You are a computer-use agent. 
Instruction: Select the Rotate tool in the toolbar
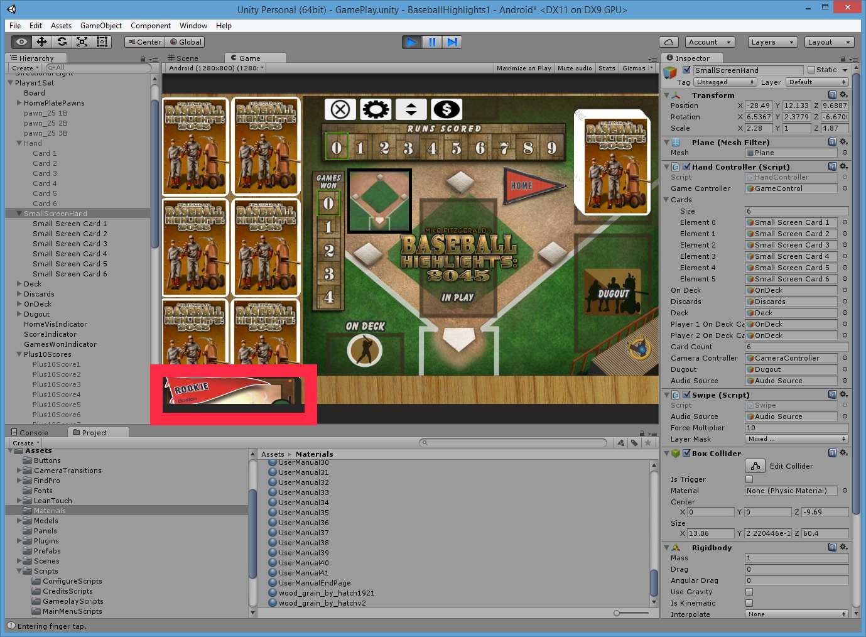pyautogui.click(x=62, y=41)
